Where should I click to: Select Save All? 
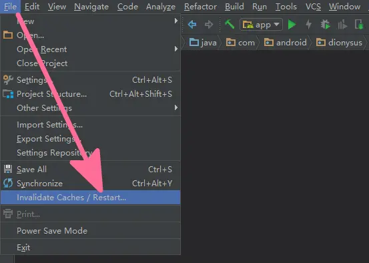coord(90,170)
